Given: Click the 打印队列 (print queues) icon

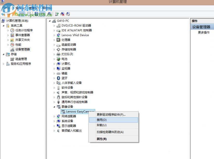Looking at the screenshot, I should pyautogui.click(x=58, y=54).
